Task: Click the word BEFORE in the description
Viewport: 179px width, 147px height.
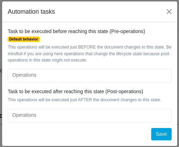Action: click(x=87, y=47)
